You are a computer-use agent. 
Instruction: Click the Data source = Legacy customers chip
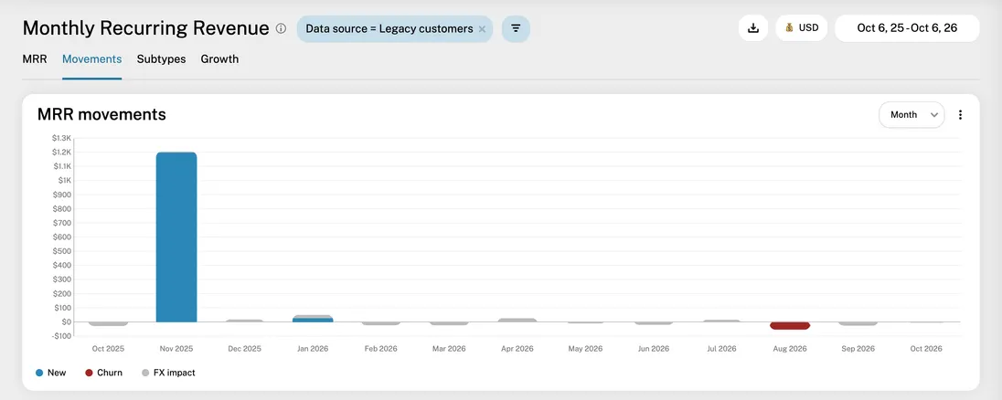395,28
